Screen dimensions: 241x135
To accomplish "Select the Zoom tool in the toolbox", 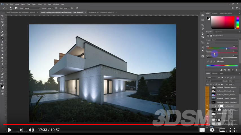I will [x=2, y=78].
